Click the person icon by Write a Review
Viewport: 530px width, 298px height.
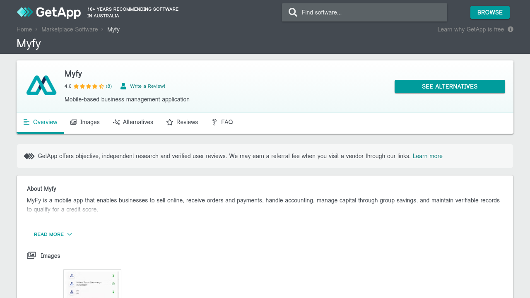(123, 86)
